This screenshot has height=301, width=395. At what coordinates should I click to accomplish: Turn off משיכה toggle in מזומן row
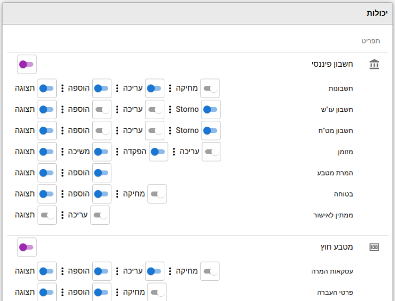[x=102, y=152]
